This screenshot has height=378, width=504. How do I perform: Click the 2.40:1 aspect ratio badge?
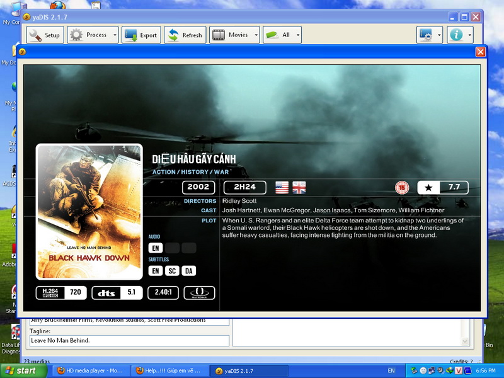pyautogui.click(x=163, y=292)
